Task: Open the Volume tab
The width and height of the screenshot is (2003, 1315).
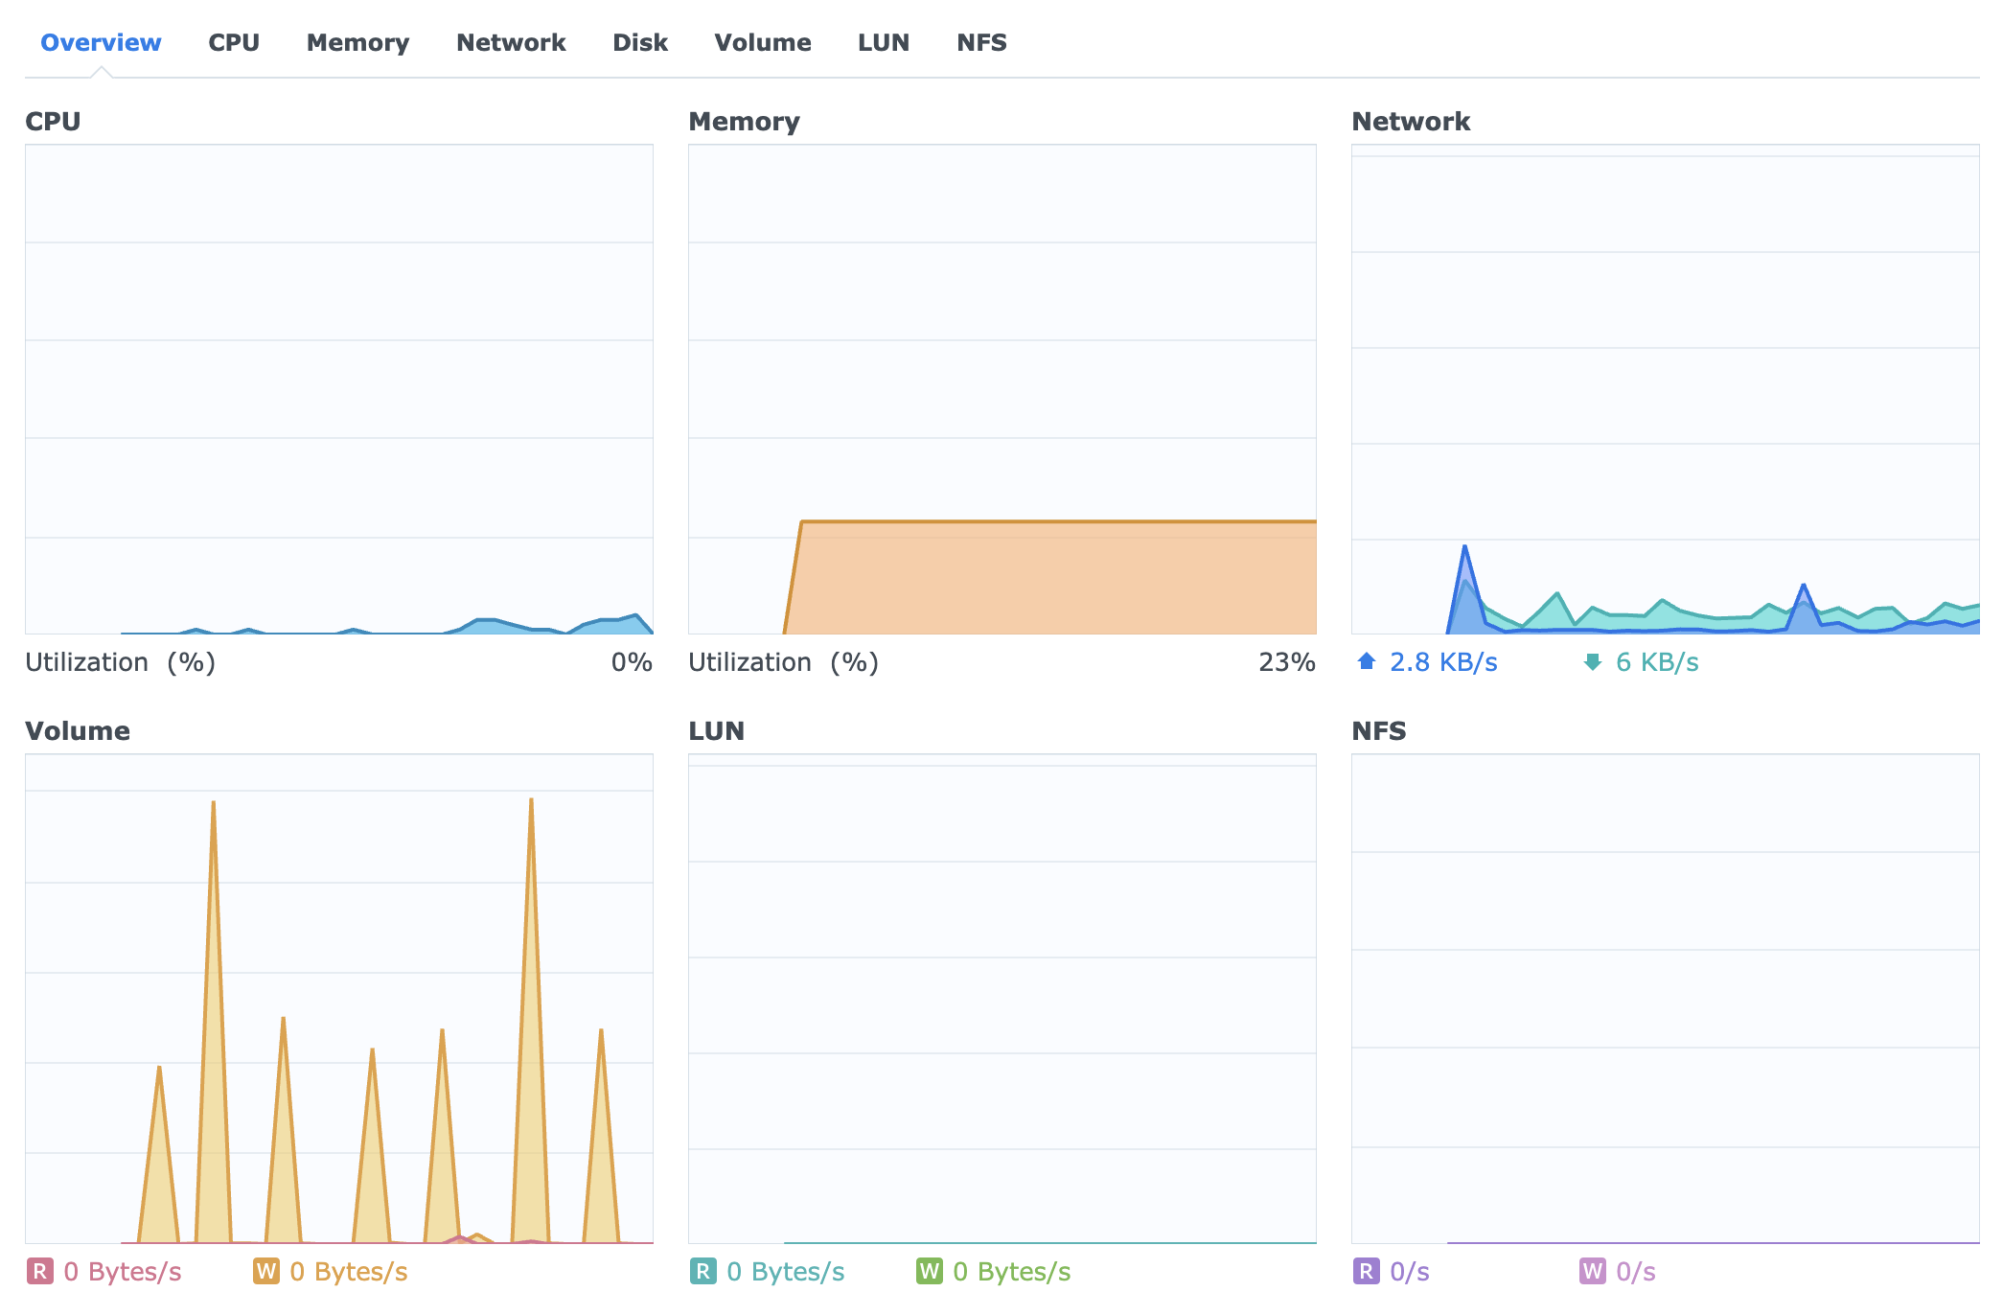Action: (x=763, y=43)
